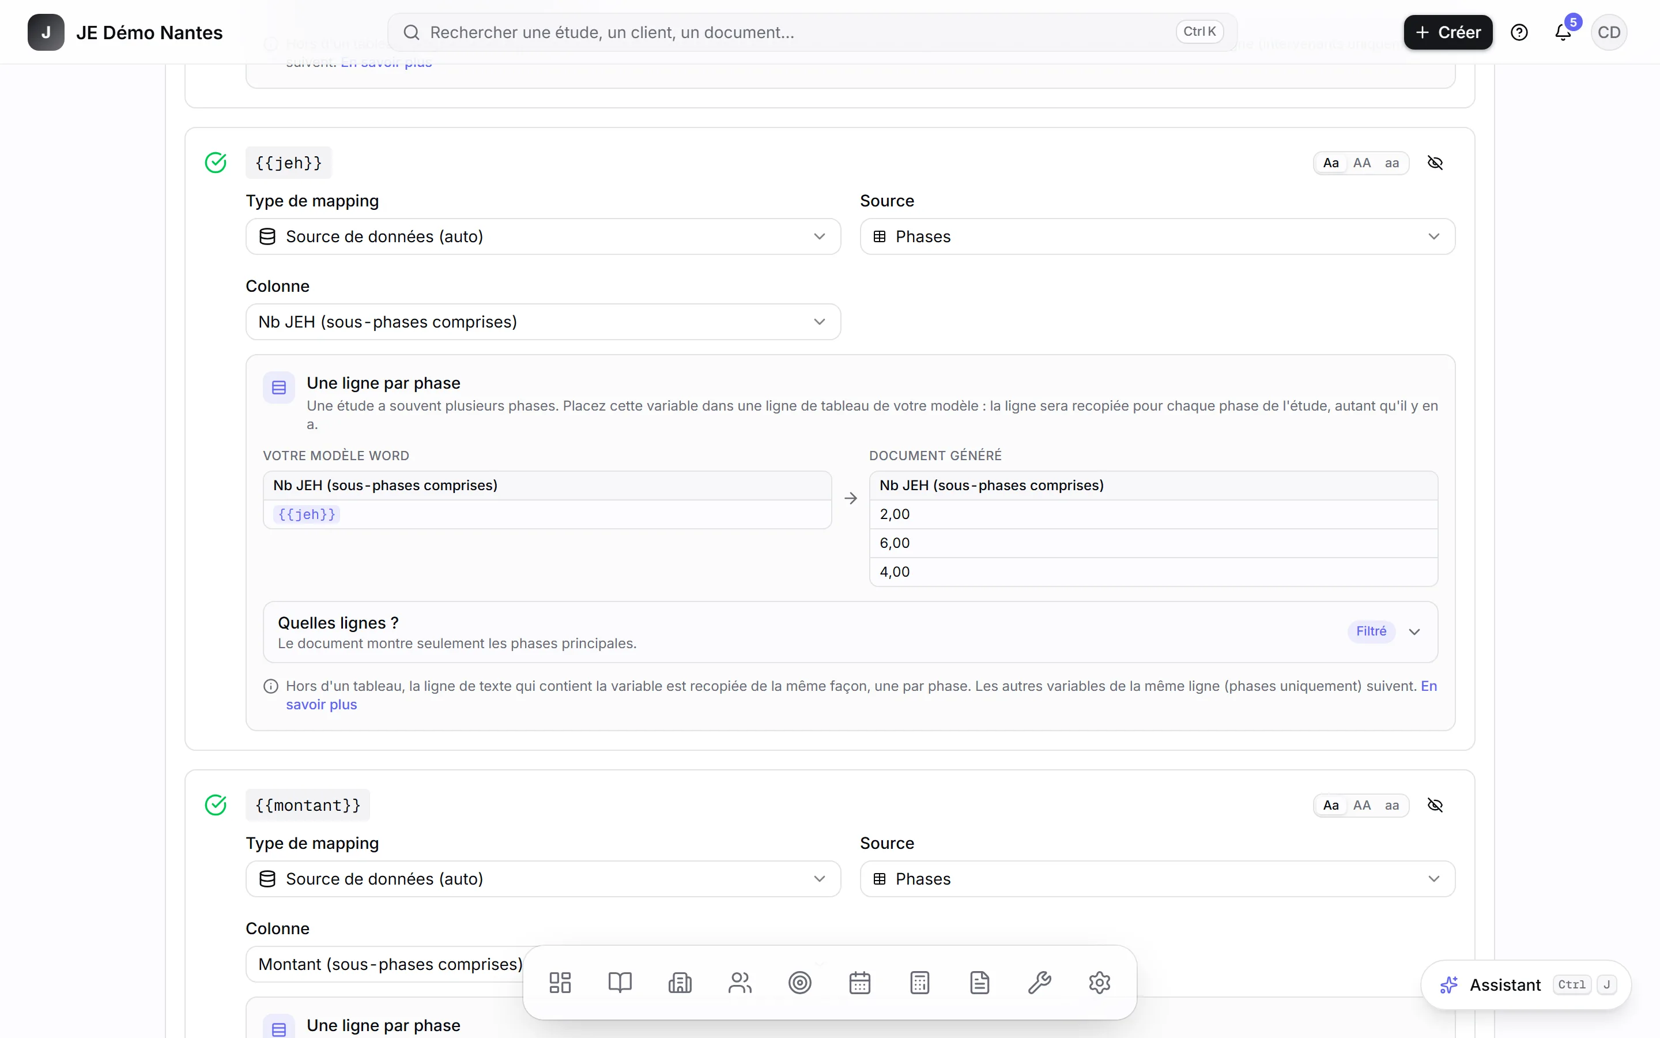Open the "Nb JEH (sous-phases comprises)" column dropdown
Image resolution: width=1660 pixels, height=1038 pixels.
pyautogui.click(x=544, y=322)
